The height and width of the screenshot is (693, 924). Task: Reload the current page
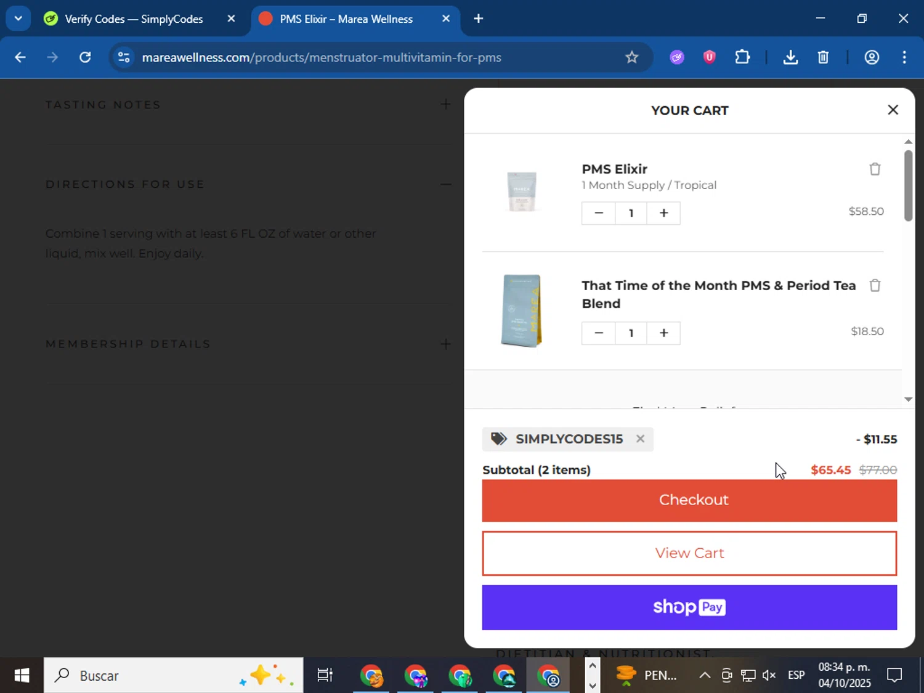coord(85,57)
